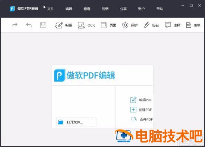
Task: Open the OCR tool
Action: point(86,25)
